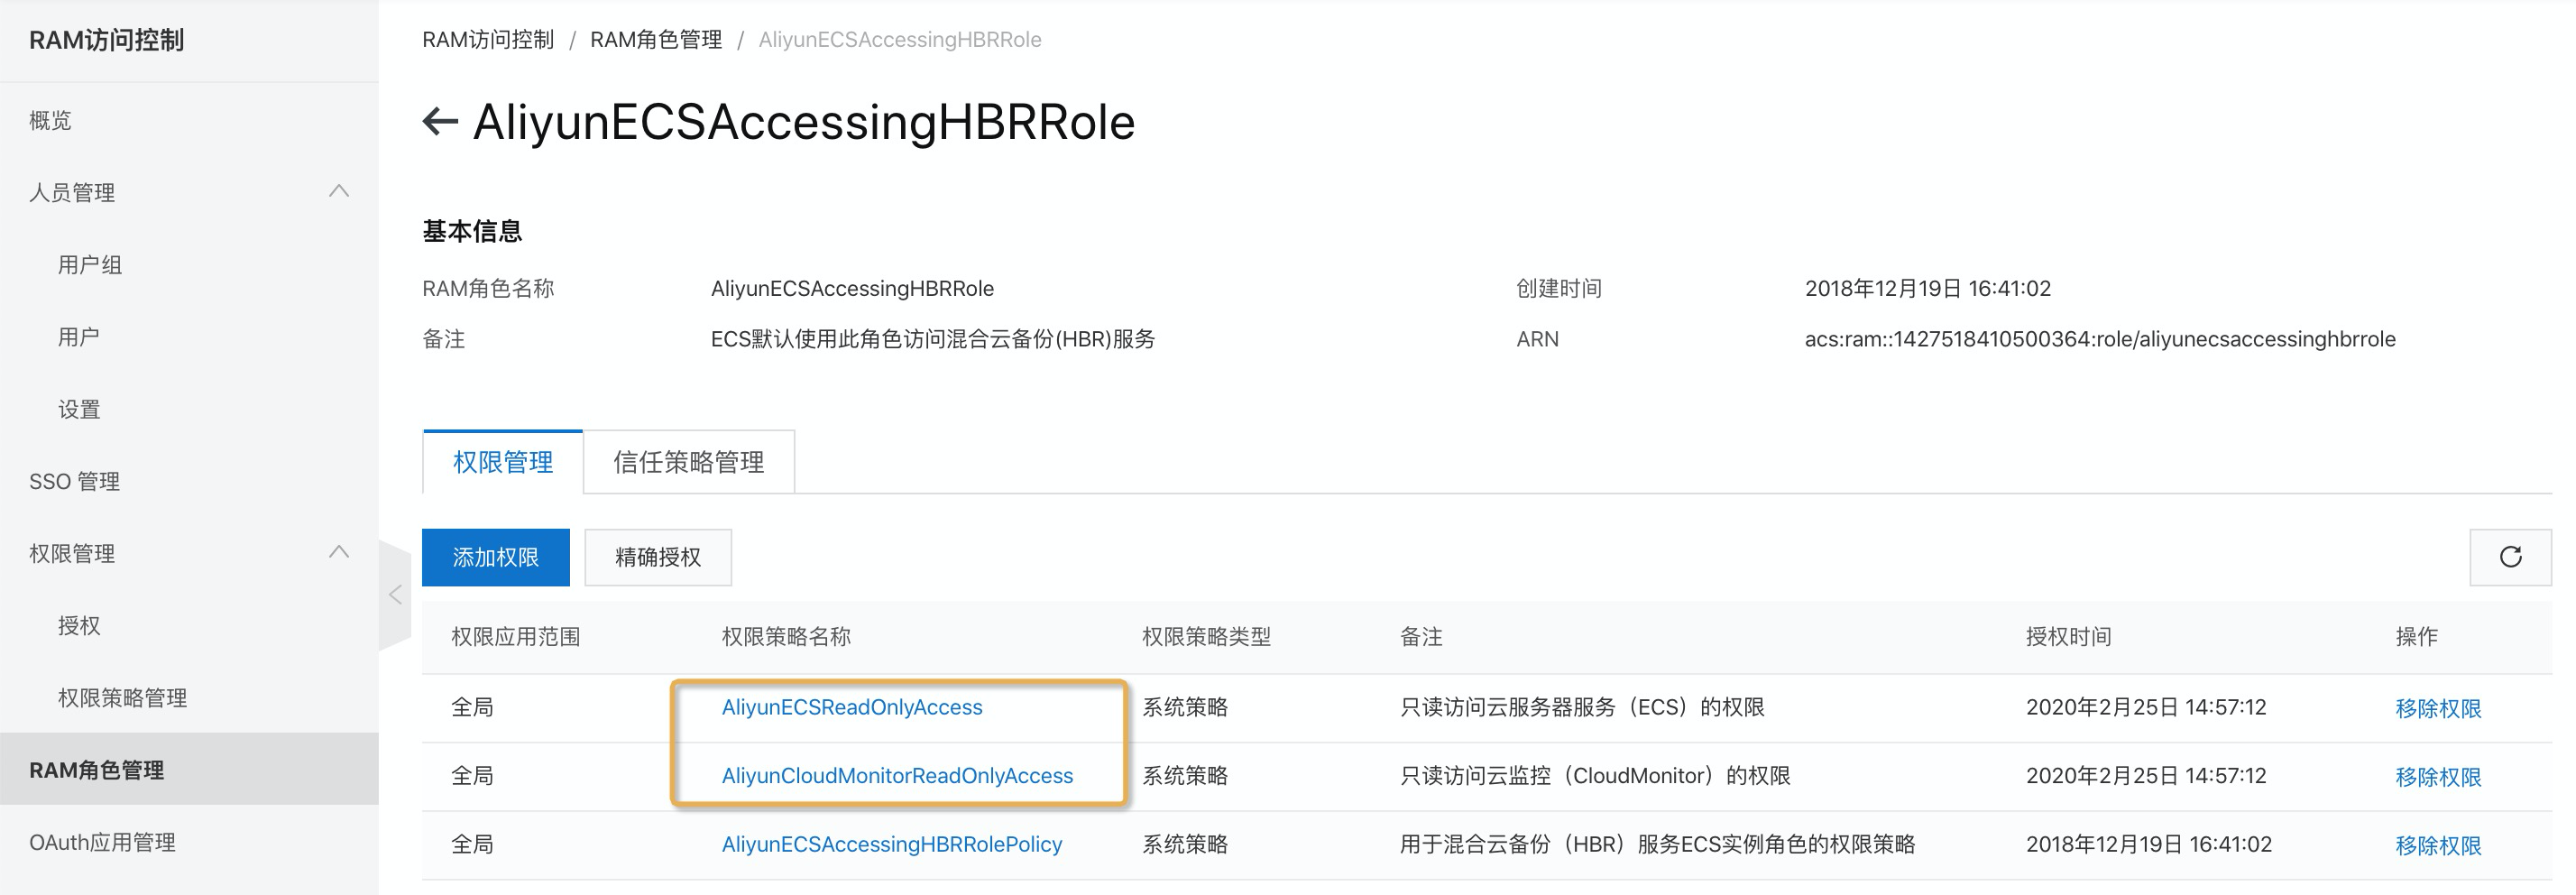Screen dimensions: 2576x895
Task: Collapse the 权限管理 sidebar section chevron
Action: [339, 552]
